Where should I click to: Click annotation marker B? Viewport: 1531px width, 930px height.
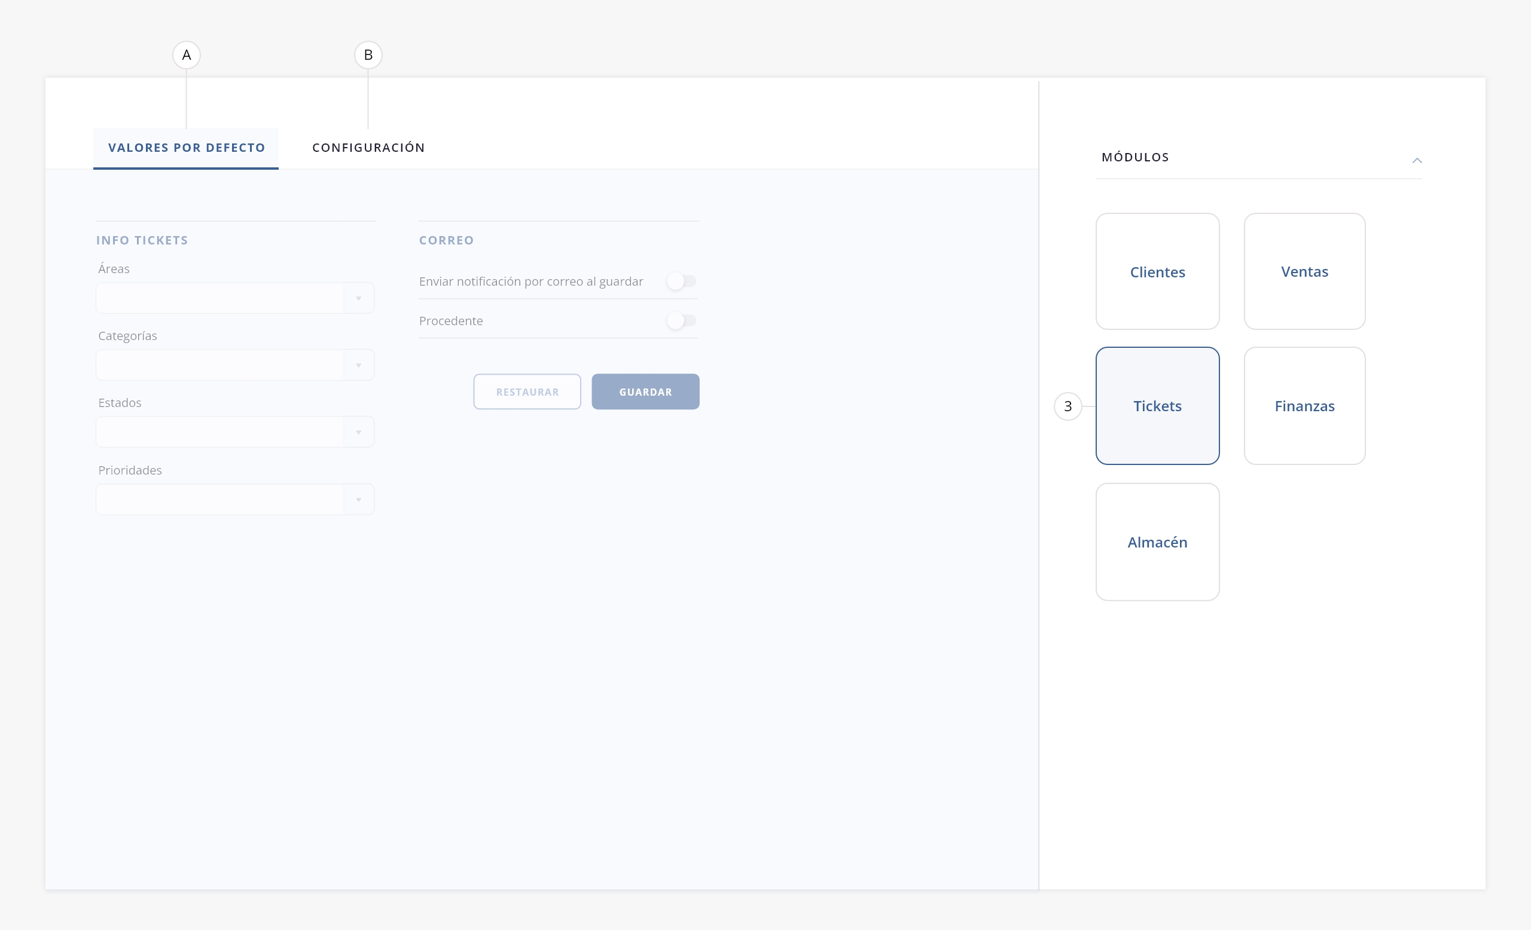point(368,55)
